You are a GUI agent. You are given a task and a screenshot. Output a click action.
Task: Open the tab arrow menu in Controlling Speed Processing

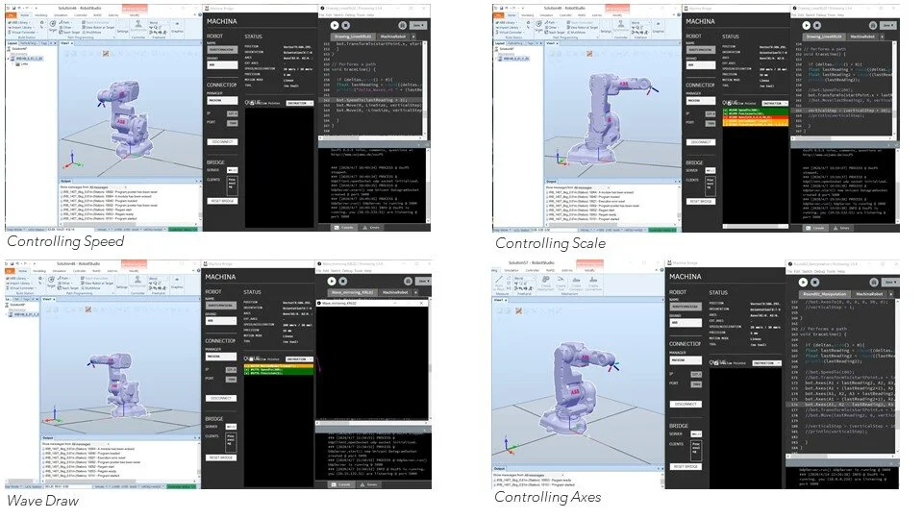(413, 37)
